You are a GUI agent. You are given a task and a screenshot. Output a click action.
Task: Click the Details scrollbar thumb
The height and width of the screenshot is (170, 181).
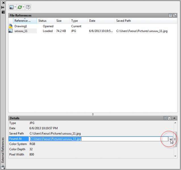pyautogui.click(x=175, y=139)
